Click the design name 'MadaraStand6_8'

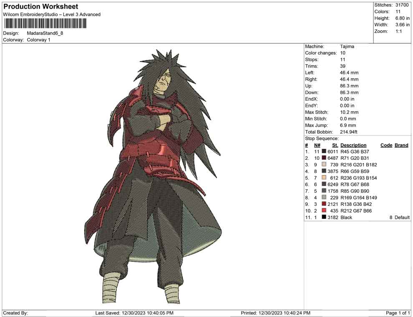tap(45, 33)
